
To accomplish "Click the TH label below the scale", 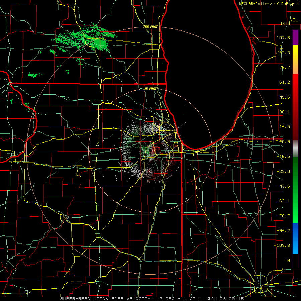I will [287, 261].
